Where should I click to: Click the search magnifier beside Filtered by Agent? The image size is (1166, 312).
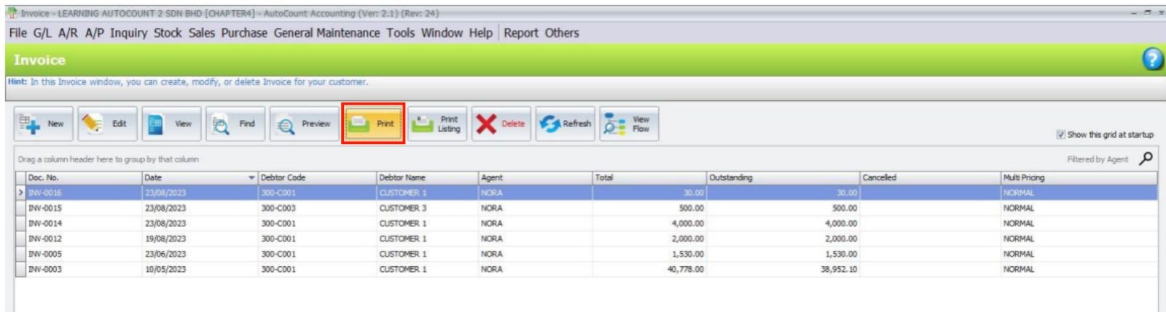point(1146,159)
